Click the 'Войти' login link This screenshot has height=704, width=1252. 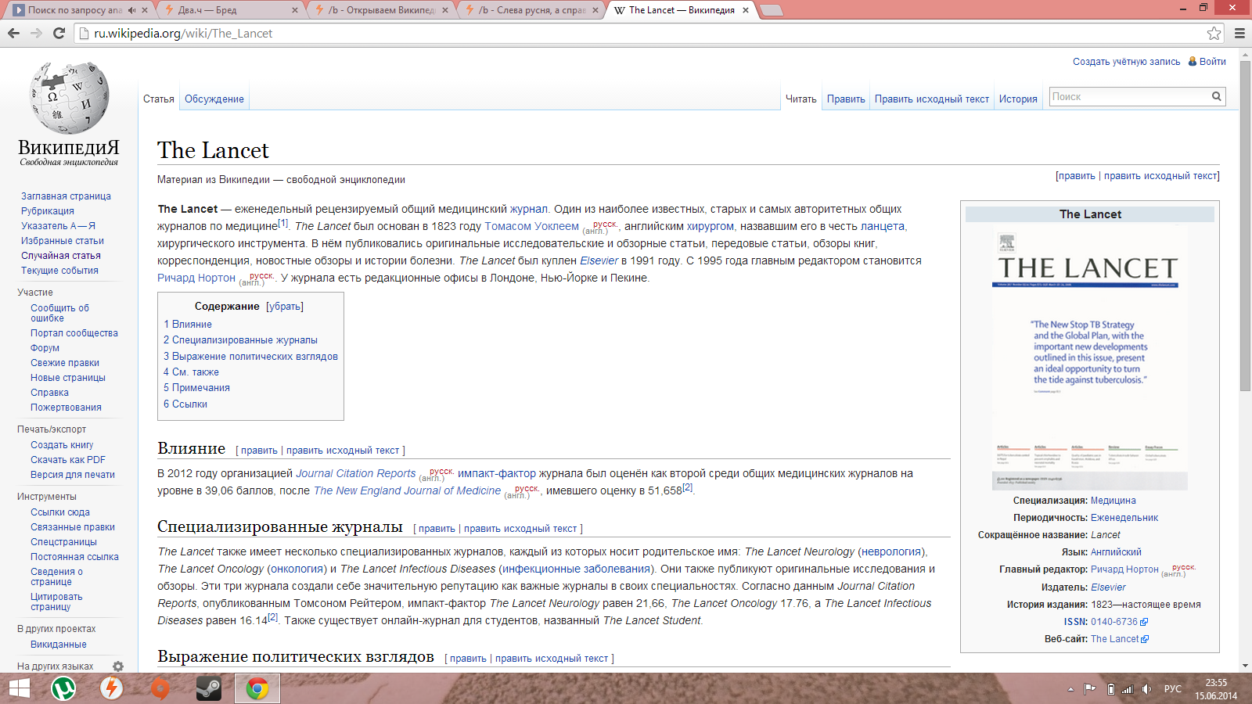tap(1213, 62)
